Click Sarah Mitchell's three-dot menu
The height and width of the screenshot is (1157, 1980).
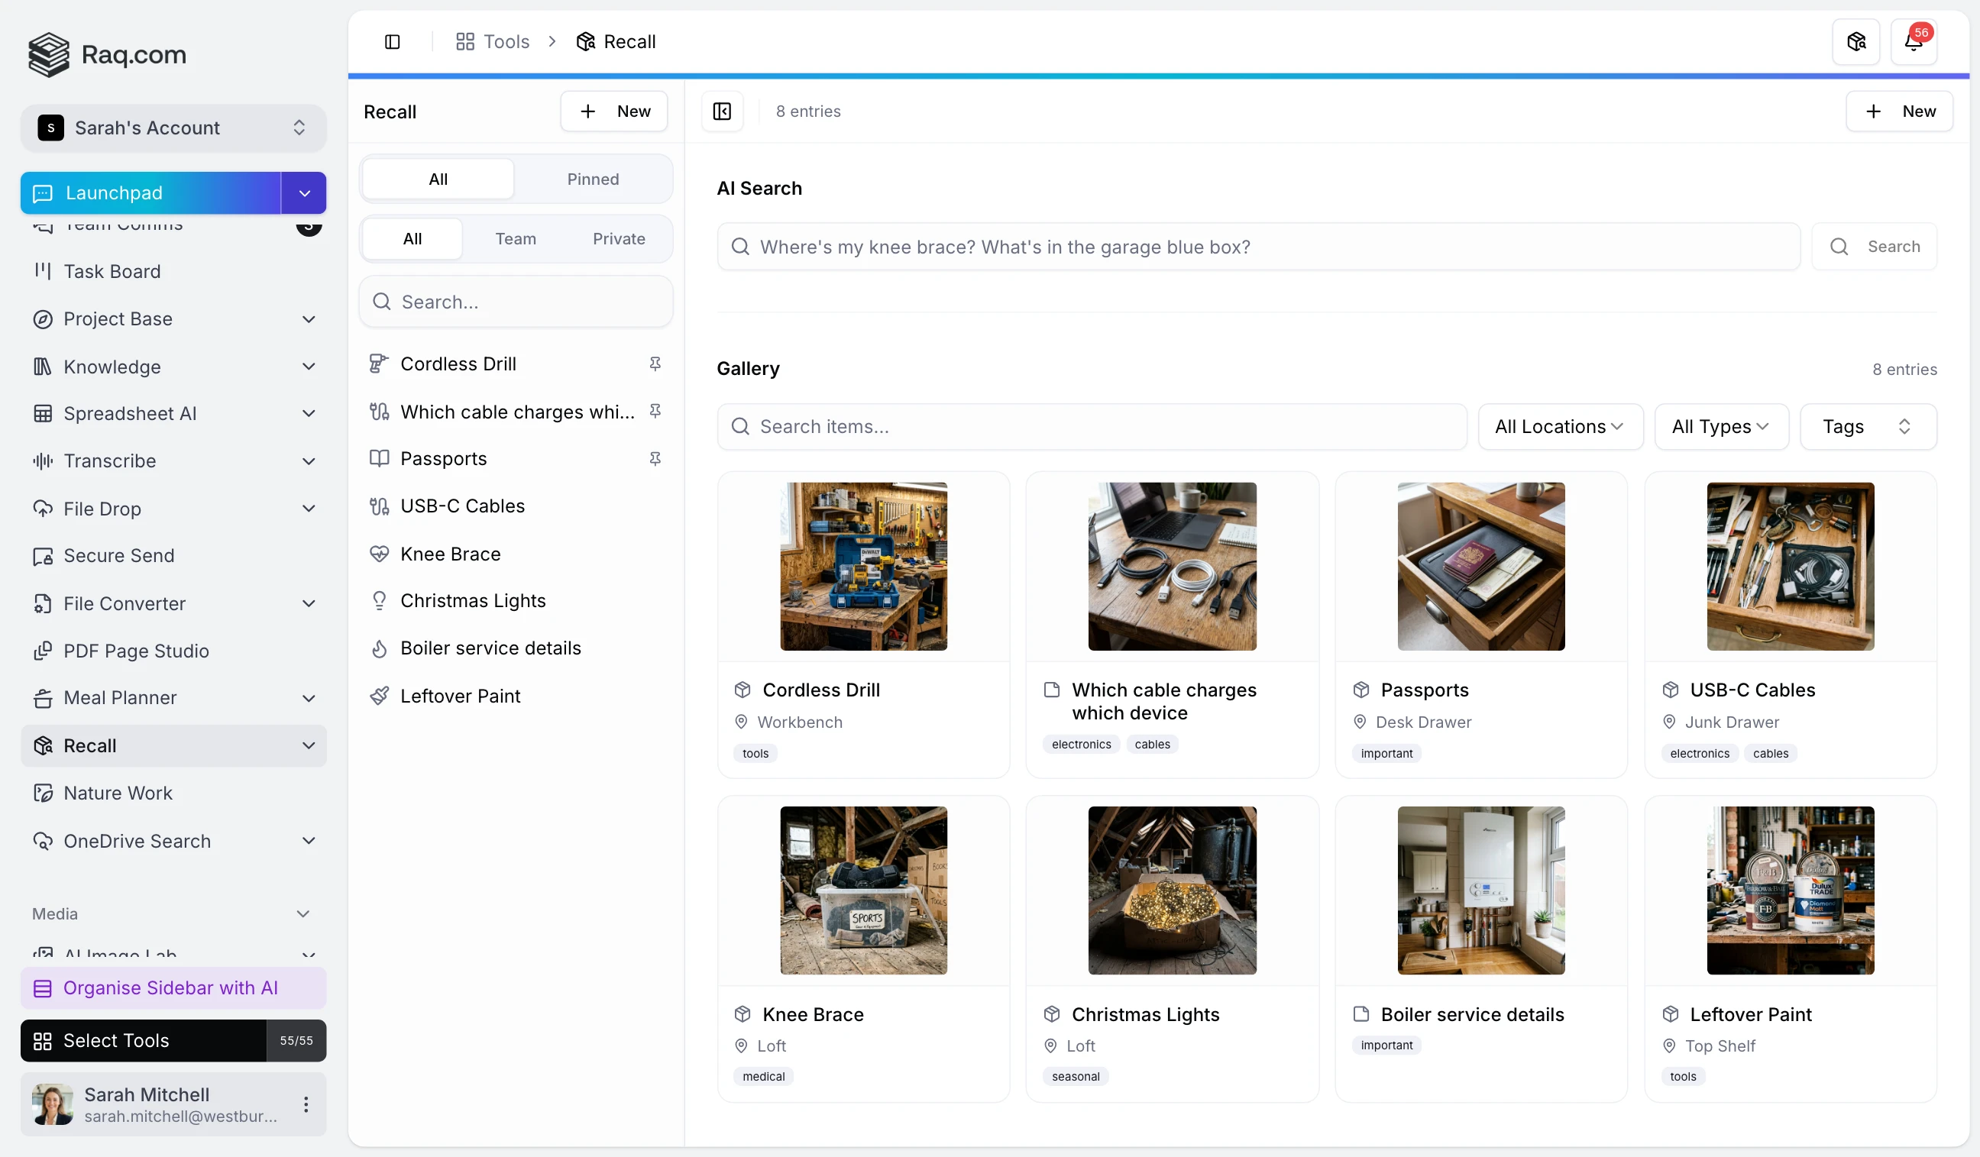(306, 1104)
